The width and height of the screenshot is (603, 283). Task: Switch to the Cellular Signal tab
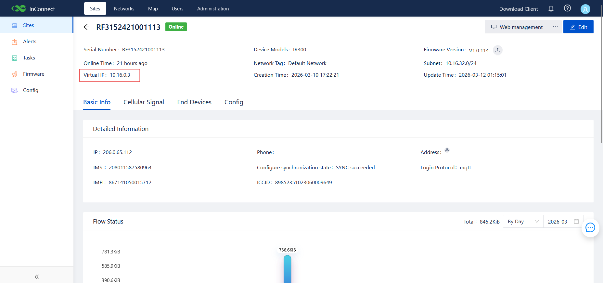pyautogui.click(x=144, y=102)
